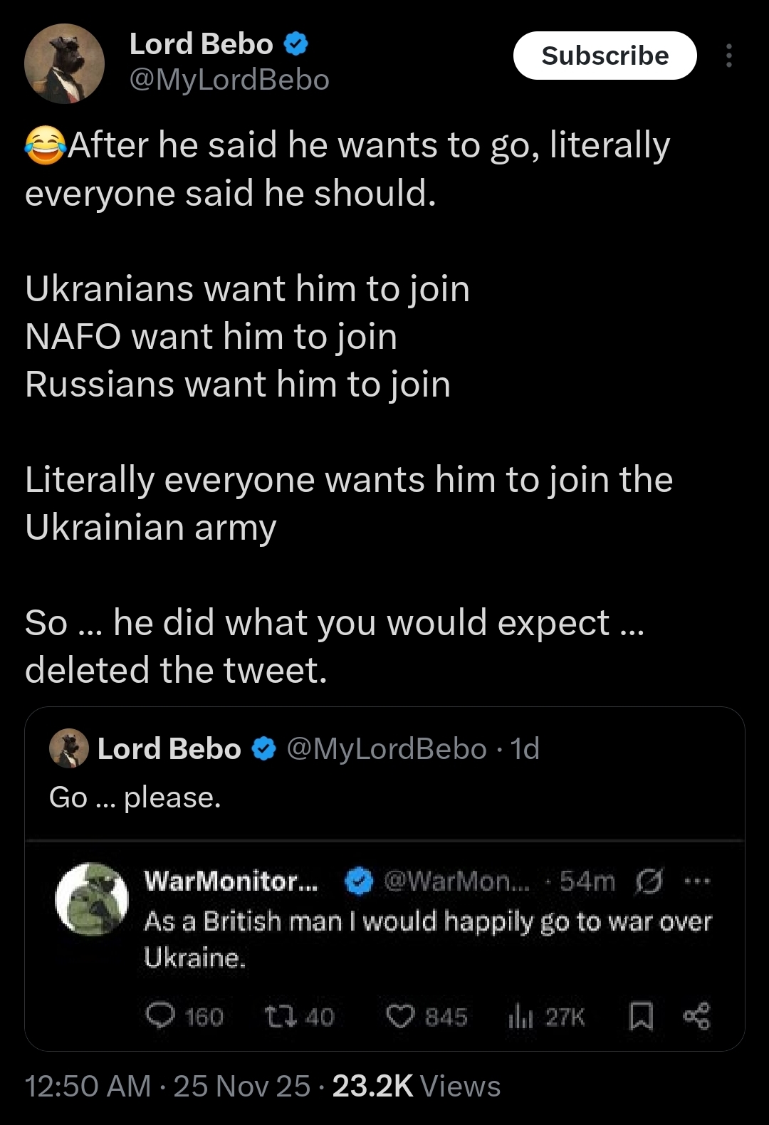Tap the Lord Bebo display name
769x1125 pixels.
pyautogui.click(x=201, y=44)
